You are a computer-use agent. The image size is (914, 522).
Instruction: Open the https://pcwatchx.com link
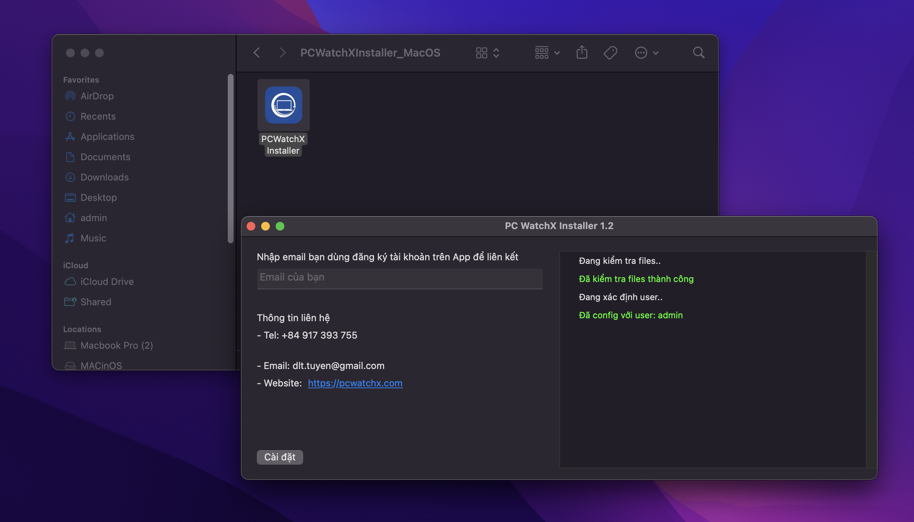click(x=355, y=383)
